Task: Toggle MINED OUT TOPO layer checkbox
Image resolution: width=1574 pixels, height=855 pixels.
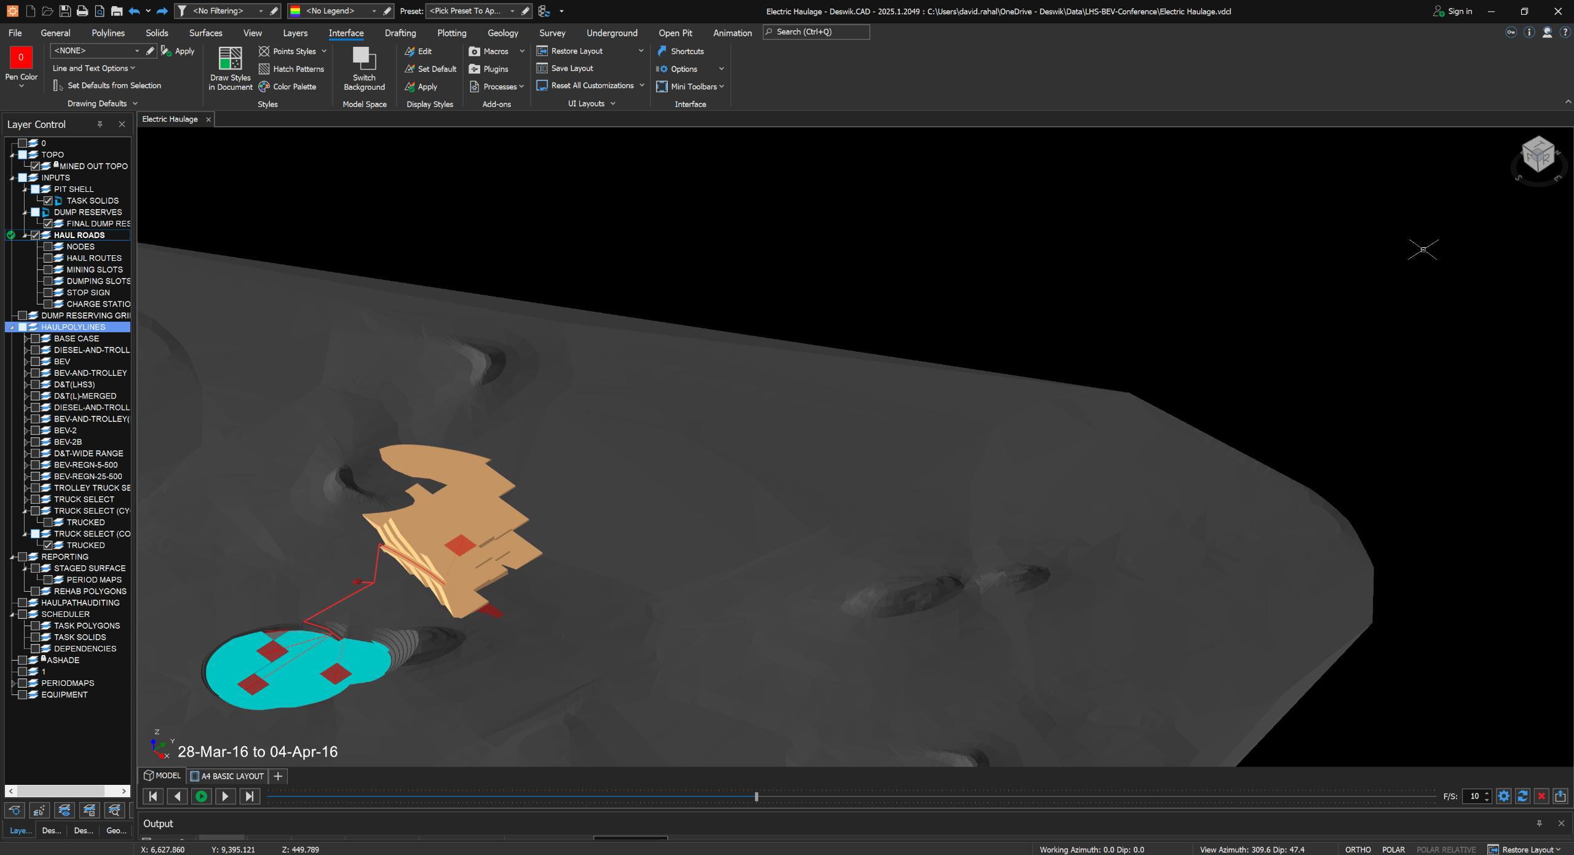Action: coord(35,166)
